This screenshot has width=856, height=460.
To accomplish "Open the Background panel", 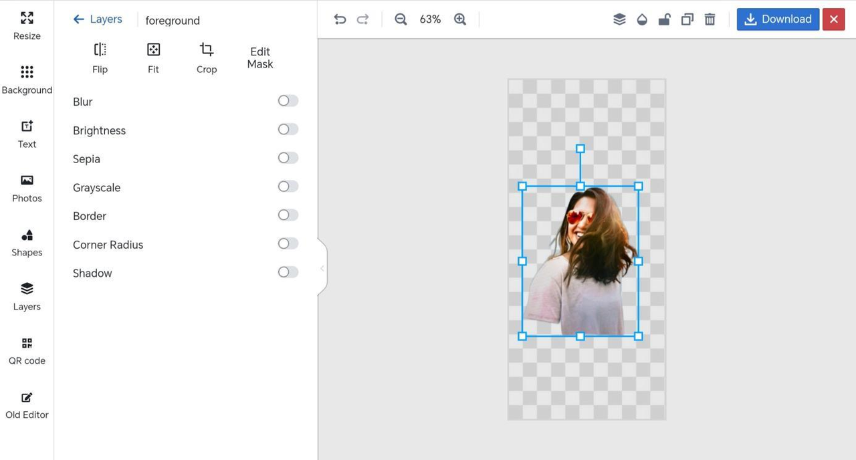I will (x=27, y=80).
